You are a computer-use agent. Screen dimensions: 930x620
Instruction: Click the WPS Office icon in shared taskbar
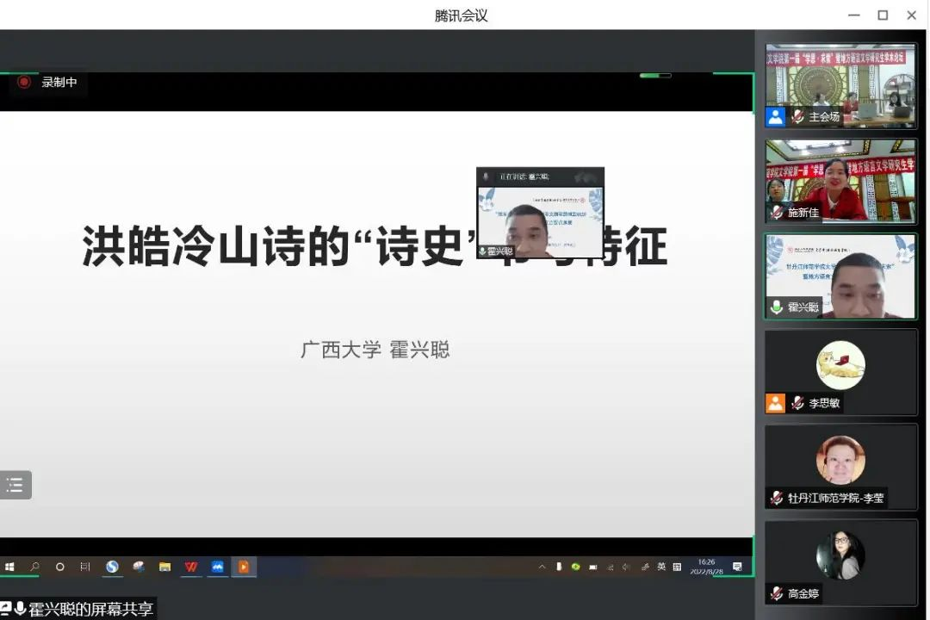coord(190,567)
